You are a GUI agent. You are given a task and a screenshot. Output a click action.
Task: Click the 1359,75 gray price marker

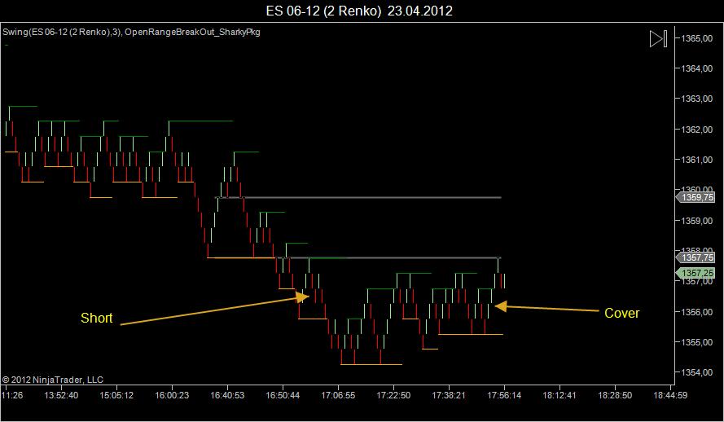point(695,197)
